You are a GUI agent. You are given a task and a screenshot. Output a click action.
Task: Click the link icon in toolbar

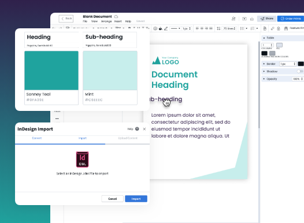click(272, 28)
